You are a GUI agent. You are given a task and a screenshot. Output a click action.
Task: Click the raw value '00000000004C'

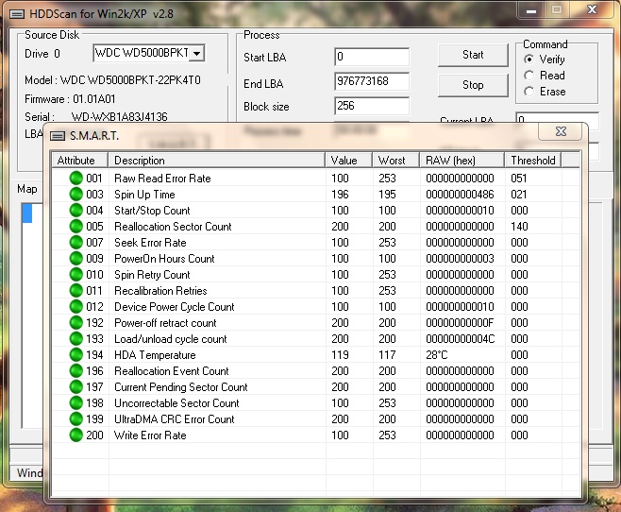coord(460,339)
